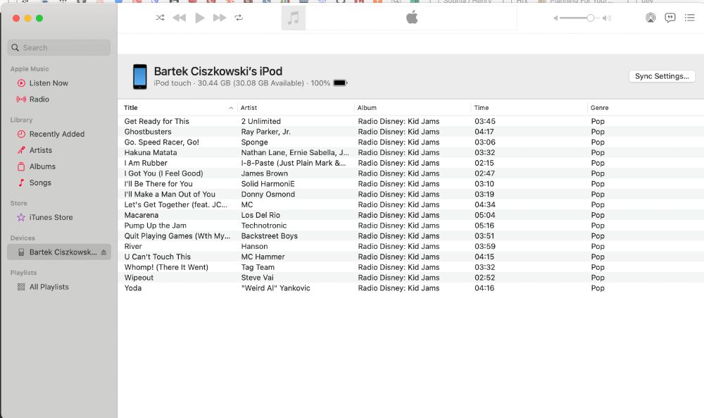Eject the iPod device

[x=103, y=252]
